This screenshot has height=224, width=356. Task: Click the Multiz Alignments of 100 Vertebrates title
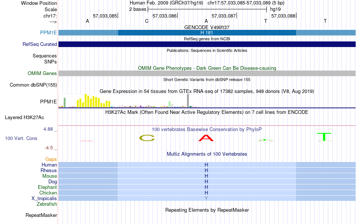click(207, 154)
